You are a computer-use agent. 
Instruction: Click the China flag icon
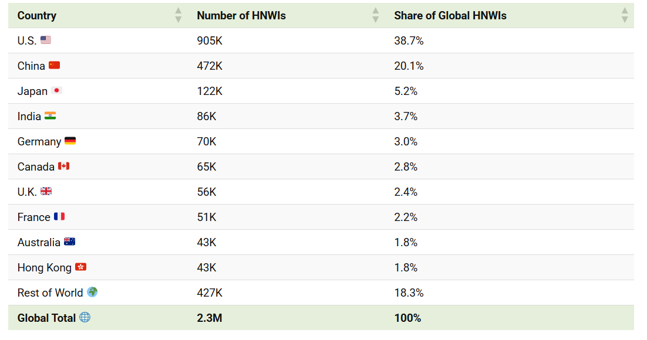pos(55,65)
